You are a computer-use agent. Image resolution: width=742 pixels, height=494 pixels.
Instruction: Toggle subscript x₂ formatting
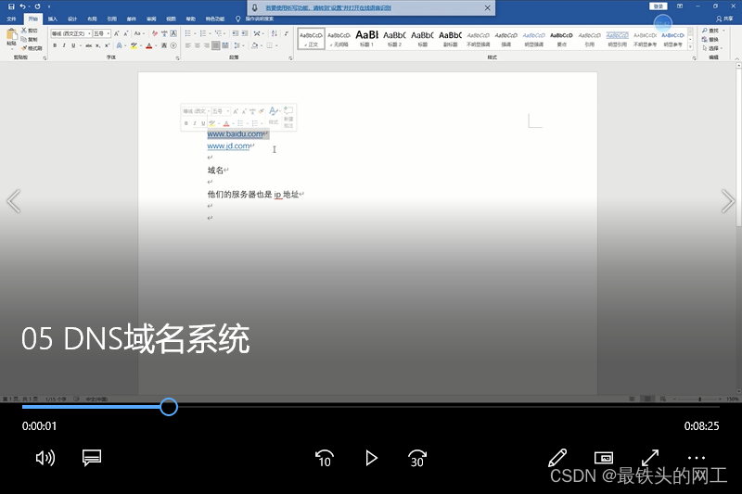click(98, 45)
